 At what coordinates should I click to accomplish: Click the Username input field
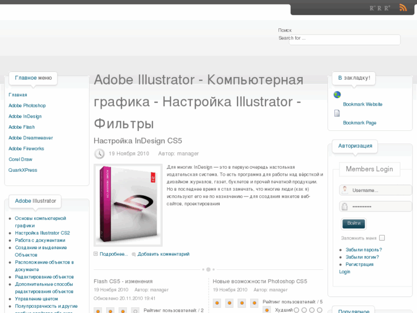(376, 190)
